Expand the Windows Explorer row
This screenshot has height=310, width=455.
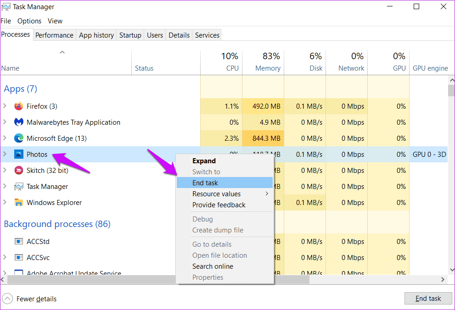5,202
